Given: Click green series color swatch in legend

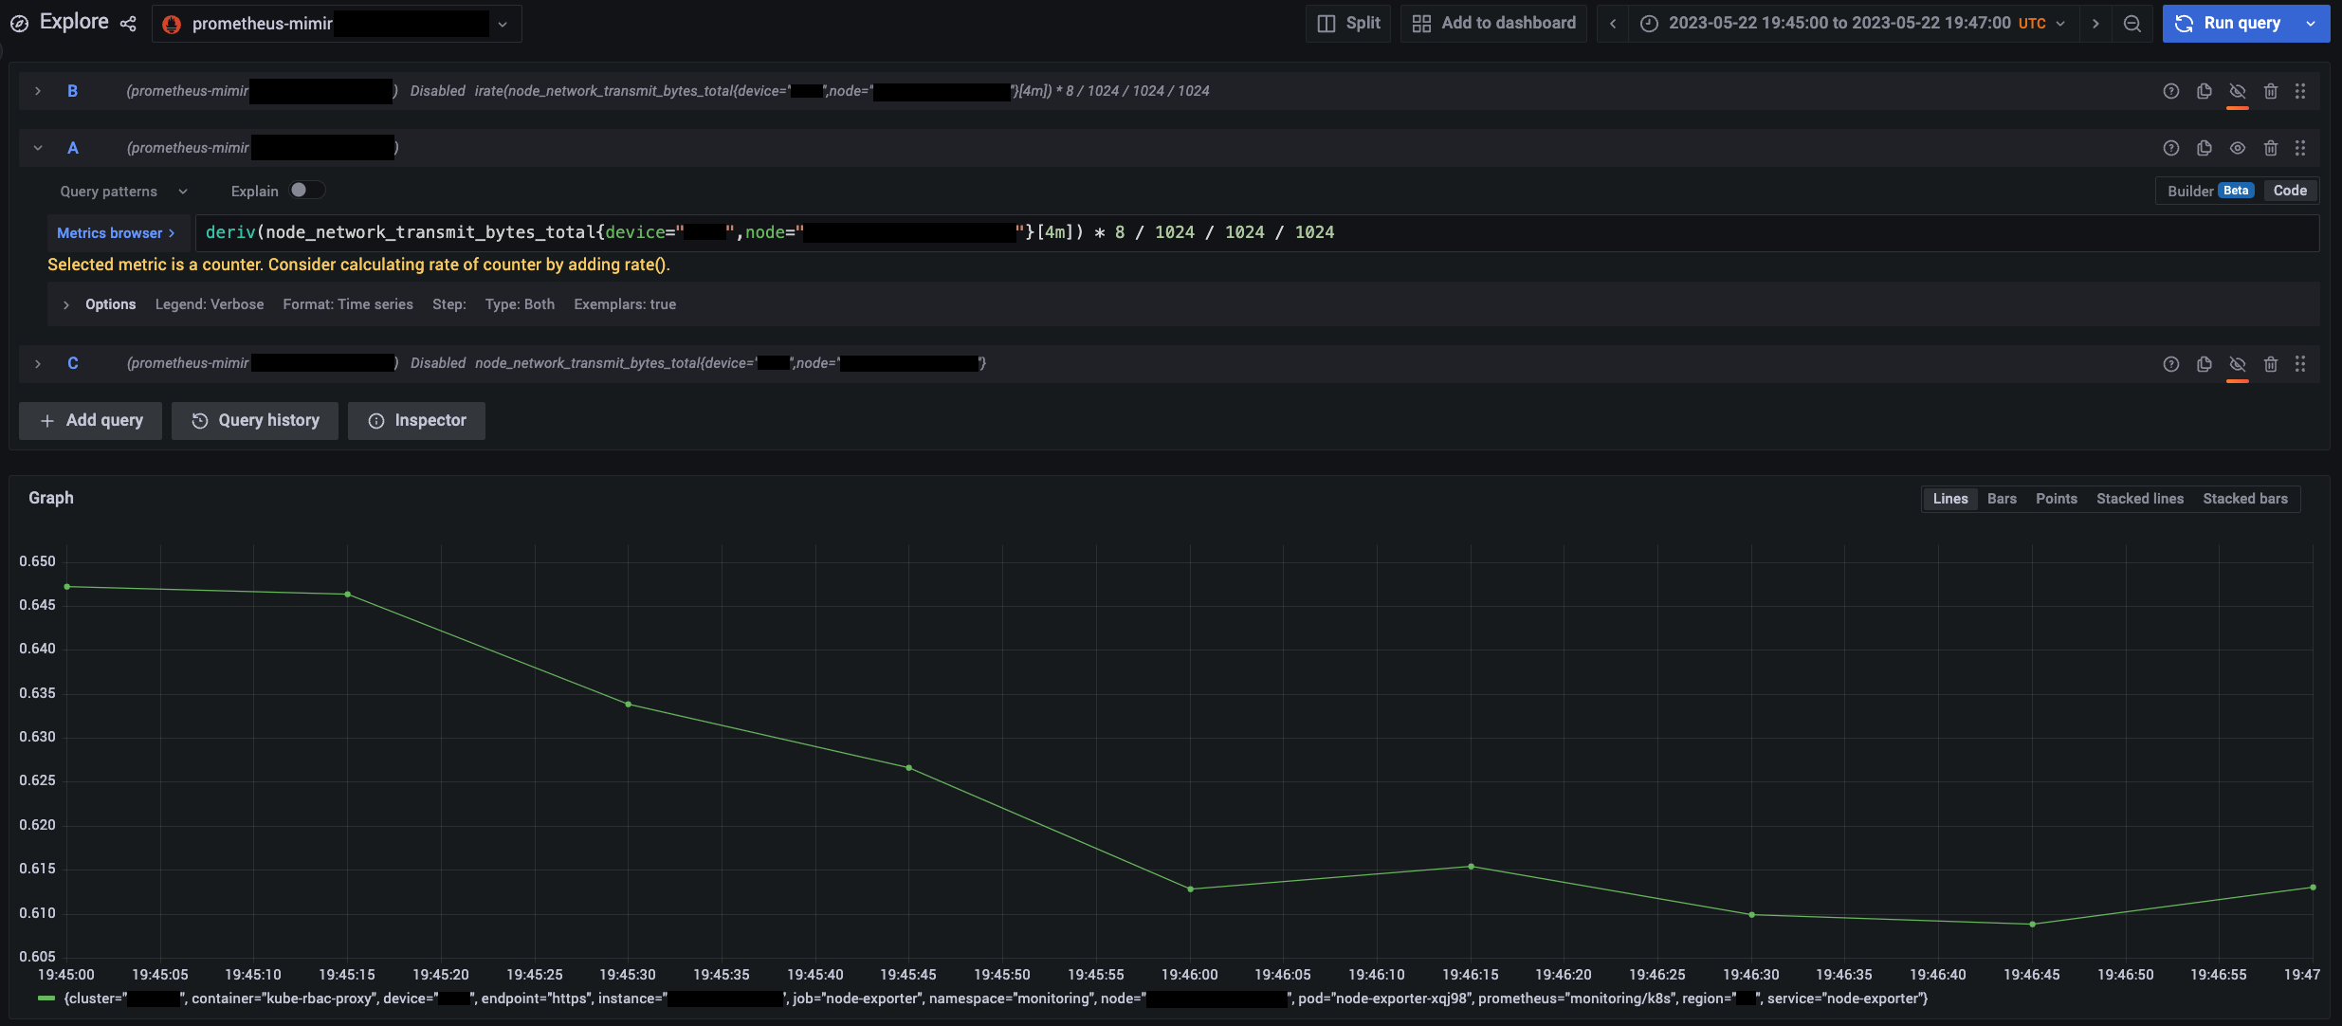Looking at the screenshot, I should click(46, 999).
